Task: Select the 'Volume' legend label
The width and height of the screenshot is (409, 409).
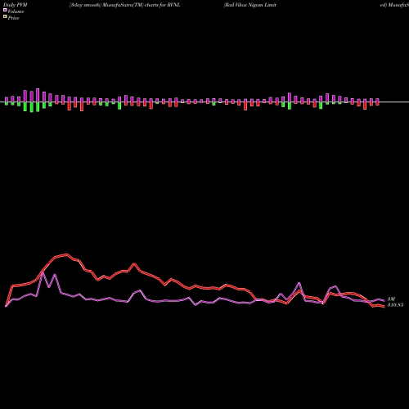Action: (16, 11)
